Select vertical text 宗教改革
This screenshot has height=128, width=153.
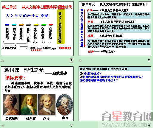43,33
